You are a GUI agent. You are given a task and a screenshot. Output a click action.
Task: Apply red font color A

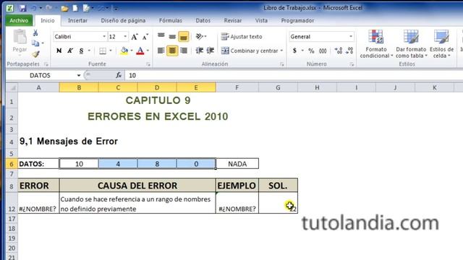[140, 51]
